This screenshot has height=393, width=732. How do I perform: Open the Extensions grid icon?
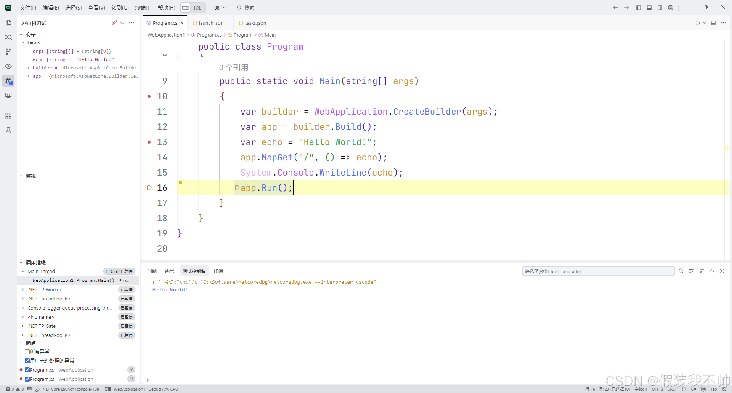pos(8,116)
